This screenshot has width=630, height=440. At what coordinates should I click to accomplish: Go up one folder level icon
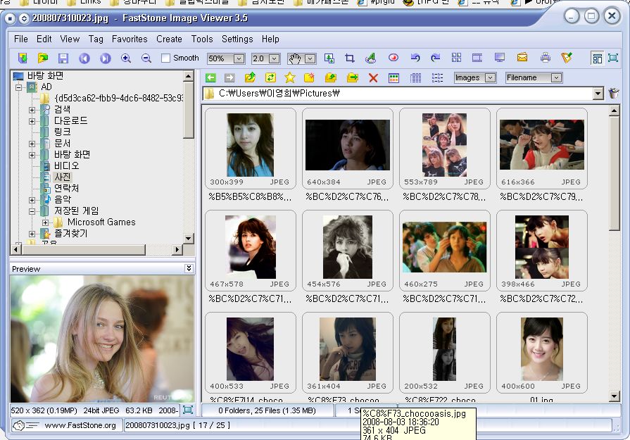point(251,77)
